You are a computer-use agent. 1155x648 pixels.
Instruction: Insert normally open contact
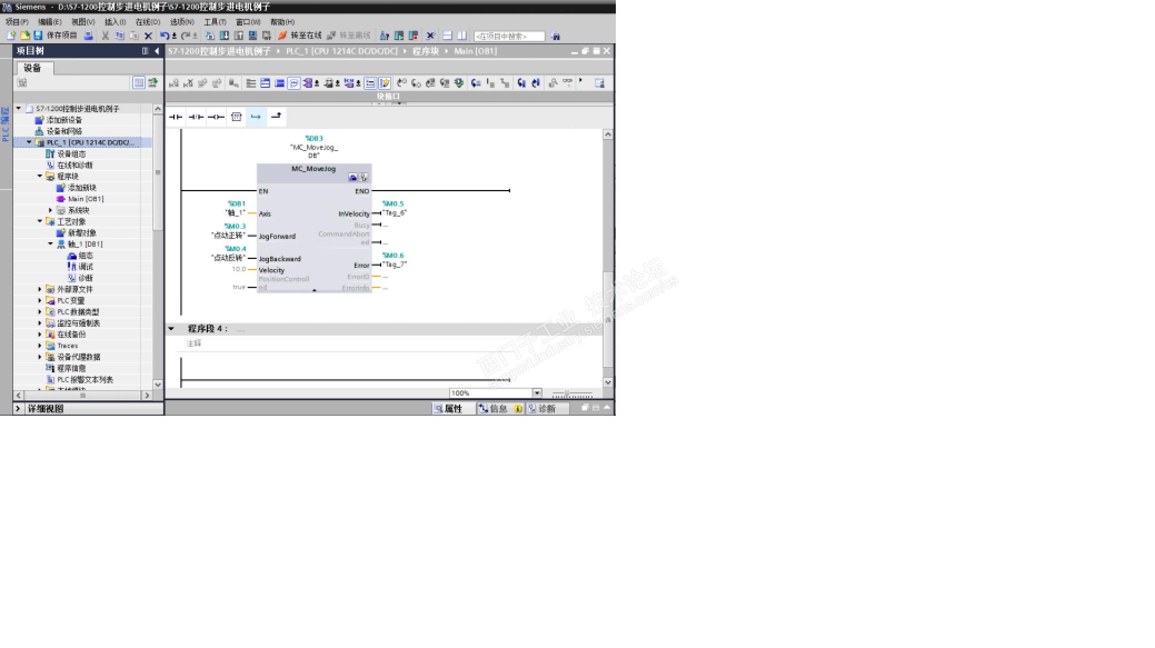(176, 117)
